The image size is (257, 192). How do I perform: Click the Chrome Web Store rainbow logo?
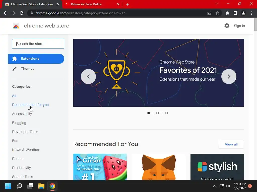(16, 26)
